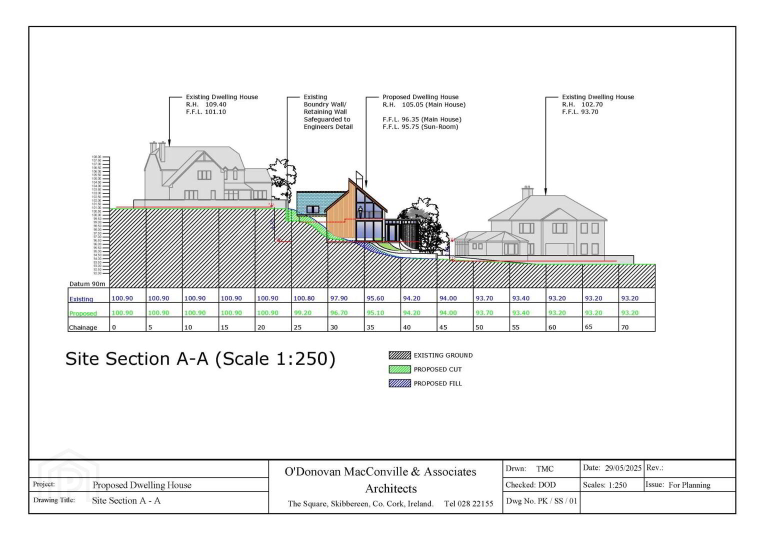Click proposed level value 95.10
764x540 pixels.
coord(375,313)
